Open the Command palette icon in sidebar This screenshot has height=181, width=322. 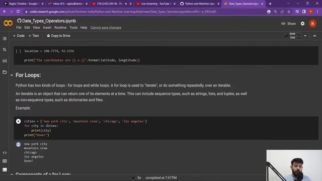click(x=5, y=161)
